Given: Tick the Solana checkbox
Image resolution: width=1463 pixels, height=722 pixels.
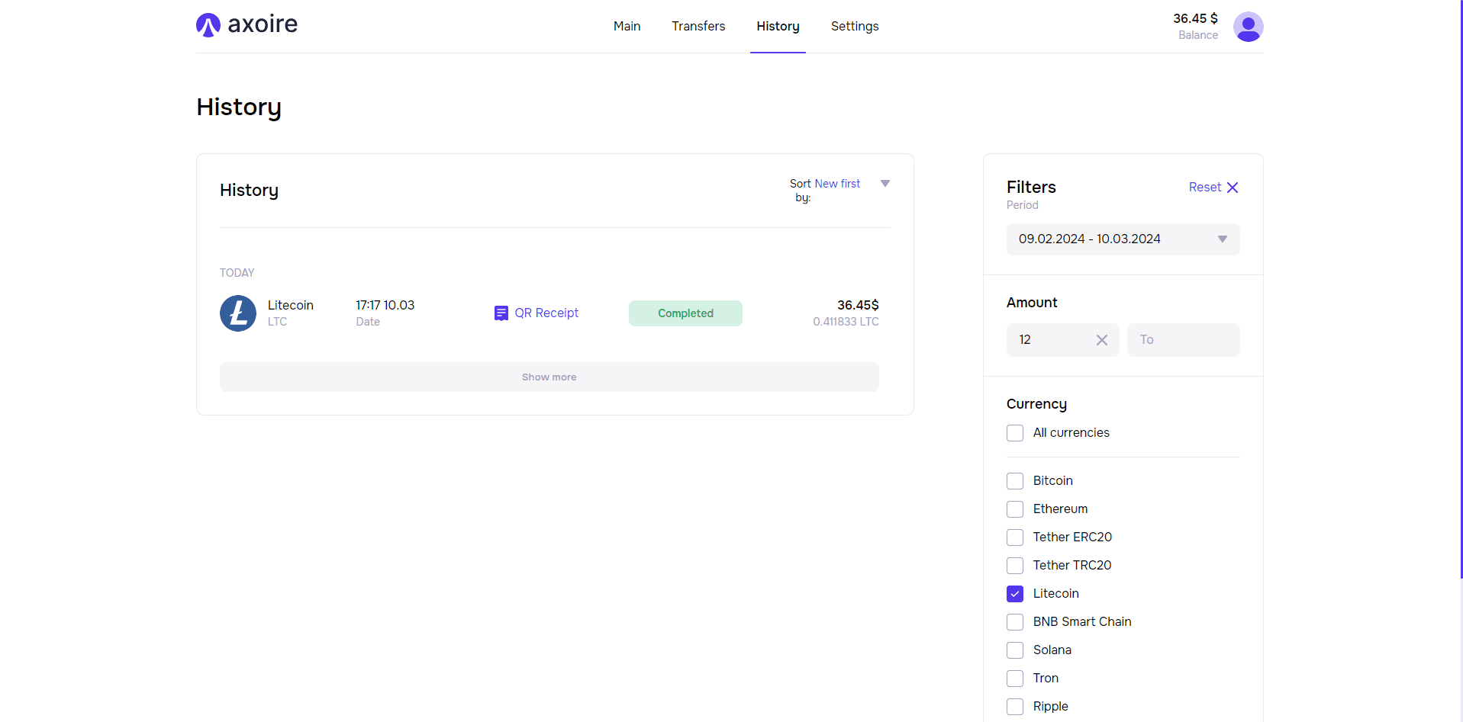Looking at the screenshot, I should (1015, 650).
